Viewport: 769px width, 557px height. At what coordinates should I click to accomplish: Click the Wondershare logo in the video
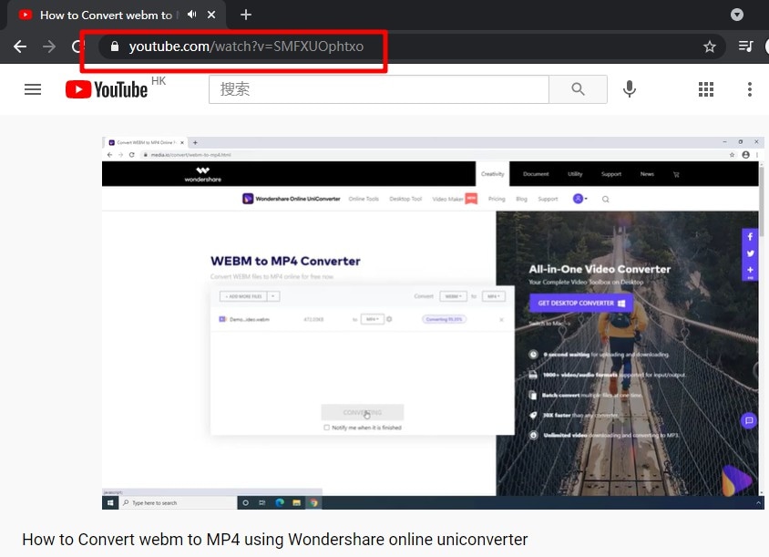click(202, 174)
